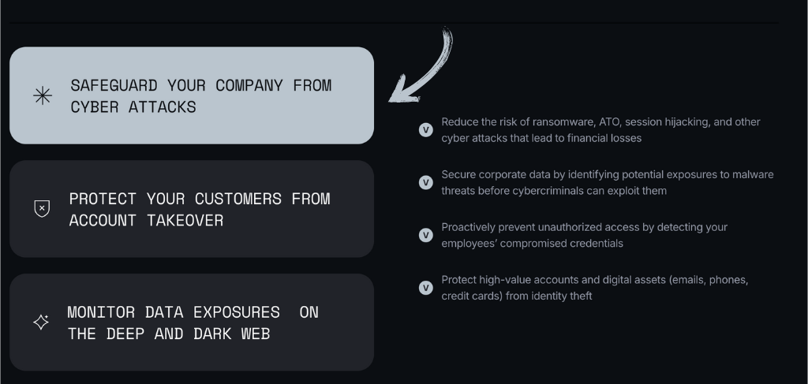This screenshot has width=808, height=384.
Task: Select Protect Your Customers From Account Takeover tab
Action: pyautogui.click(x=192, y=208)
